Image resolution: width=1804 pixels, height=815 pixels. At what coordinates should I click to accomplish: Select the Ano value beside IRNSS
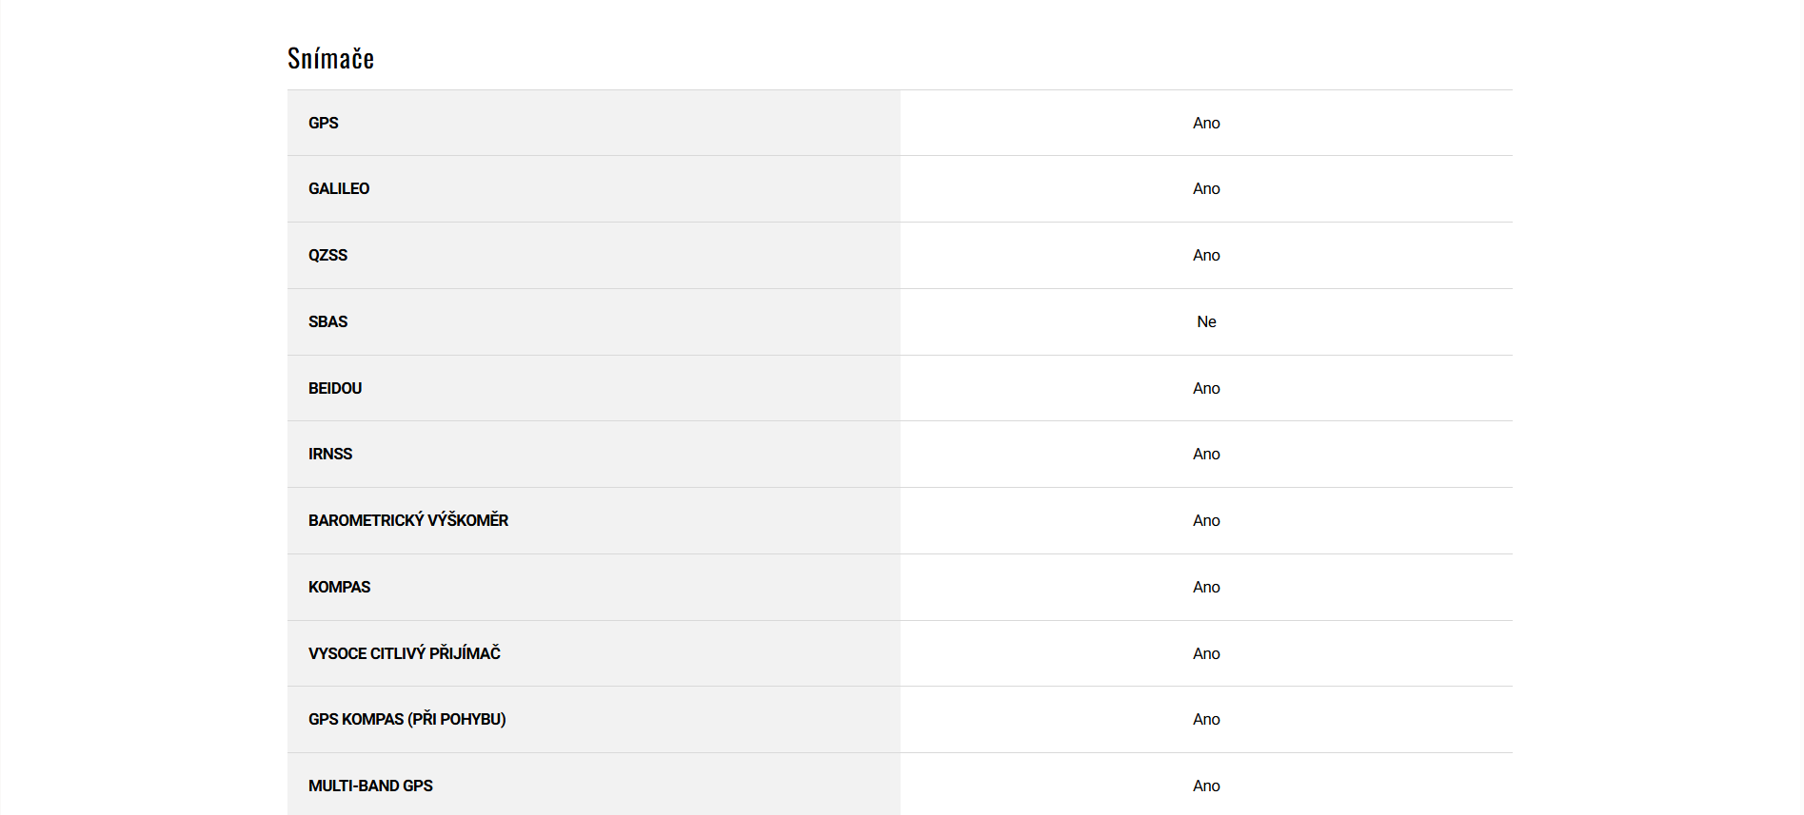pyautogui.click(x=1206, y=454)
